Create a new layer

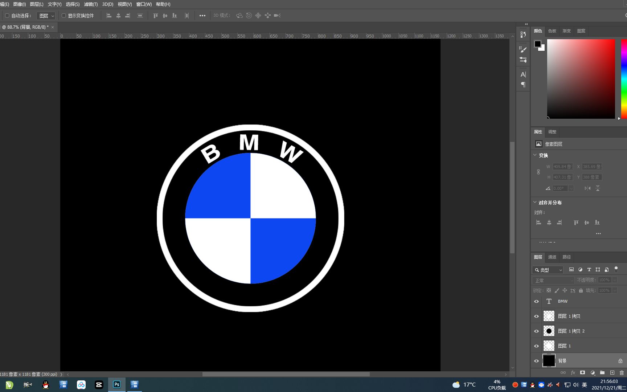tap(612, 372)
